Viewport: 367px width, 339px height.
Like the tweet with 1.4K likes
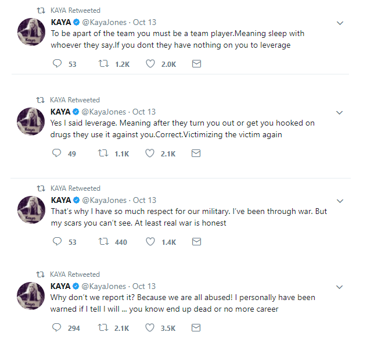click(150, 242)
